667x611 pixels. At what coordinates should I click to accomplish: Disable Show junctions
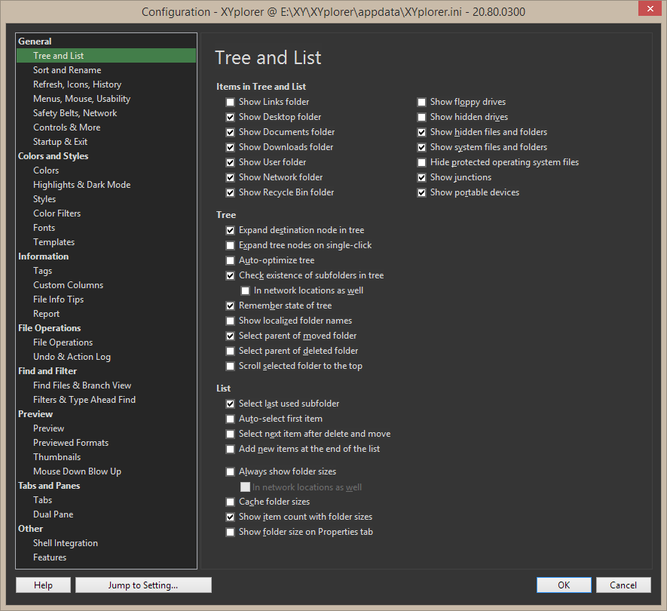coord(421,177)
